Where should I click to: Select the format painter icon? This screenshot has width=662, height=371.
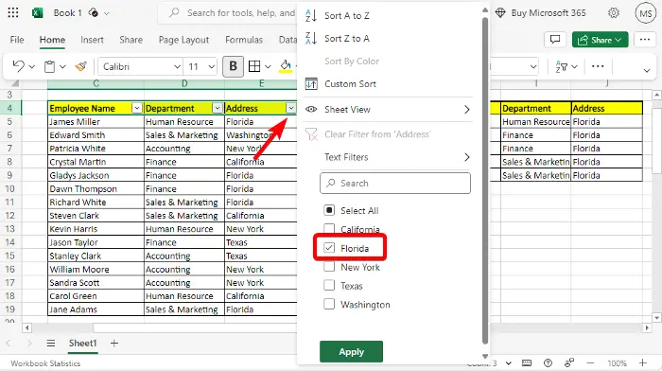point(80,66)
